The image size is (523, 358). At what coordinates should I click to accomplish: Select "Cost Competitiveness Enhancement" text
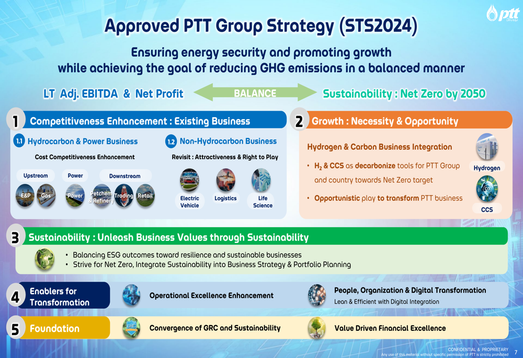pyautogui.click(x=85, y=157)
